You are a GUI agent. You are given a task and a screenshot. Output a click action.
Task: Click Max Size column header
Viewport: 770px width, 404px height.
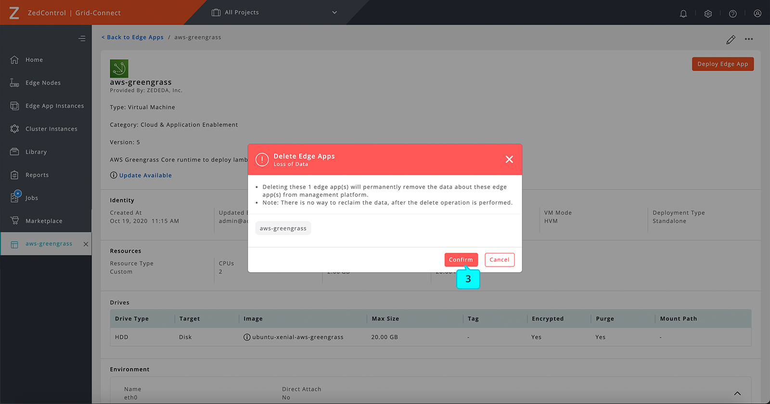tap(385, 319)
